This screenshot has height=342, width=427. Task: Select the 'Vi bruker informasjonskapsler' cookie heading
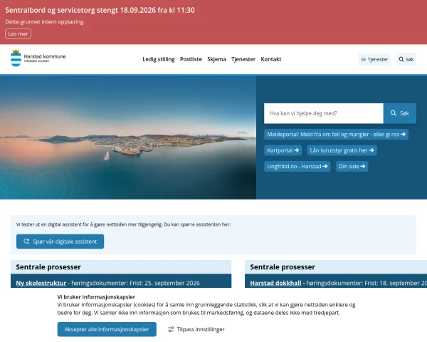coord(96,296)
